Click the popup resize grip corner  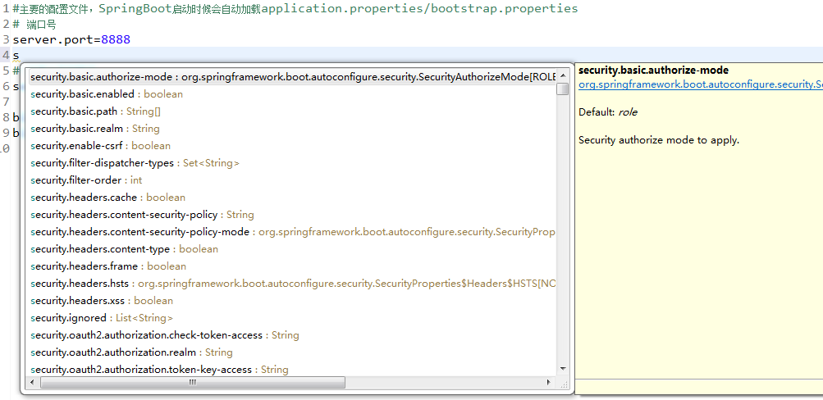(565, 384)
